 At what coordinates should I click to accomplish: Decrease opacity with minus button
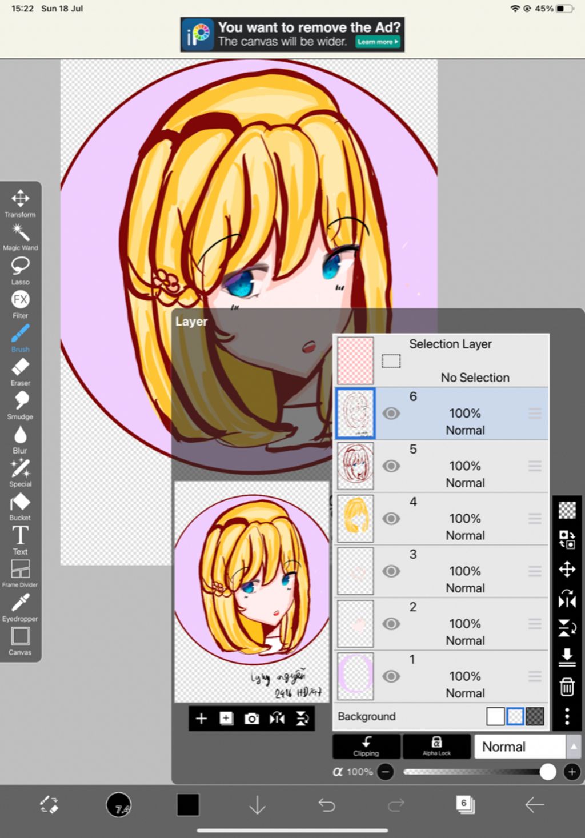point(386,772)
